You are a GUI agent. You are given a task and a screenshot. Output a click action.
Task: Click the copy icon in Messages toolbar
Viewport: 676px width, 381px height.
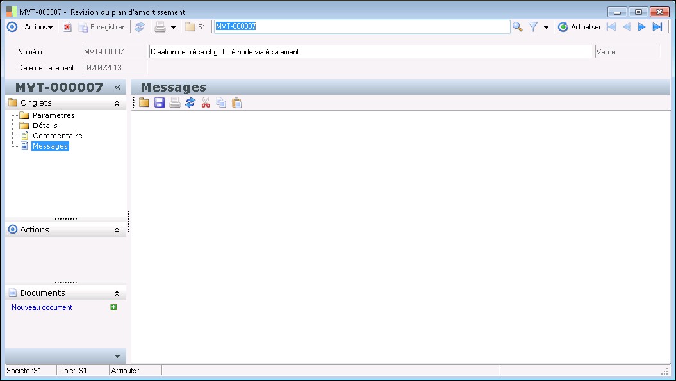[x=221, y=102]
